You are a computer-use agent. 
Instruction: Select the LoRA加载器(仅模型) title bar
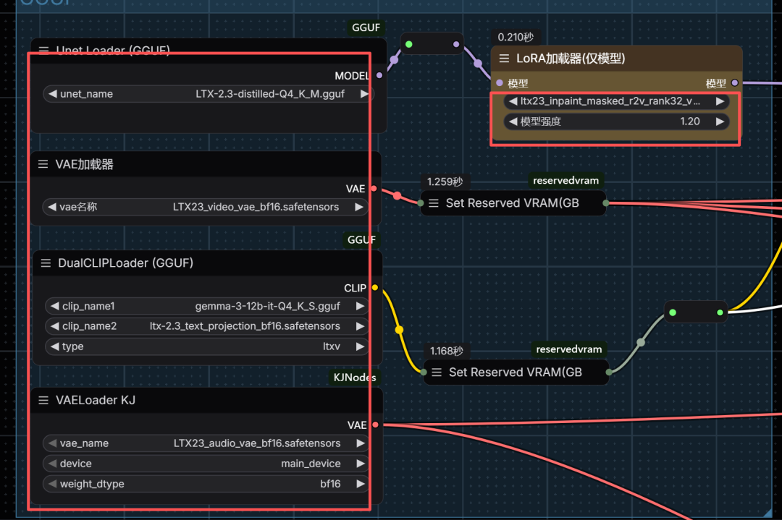(x=616, y=59)
